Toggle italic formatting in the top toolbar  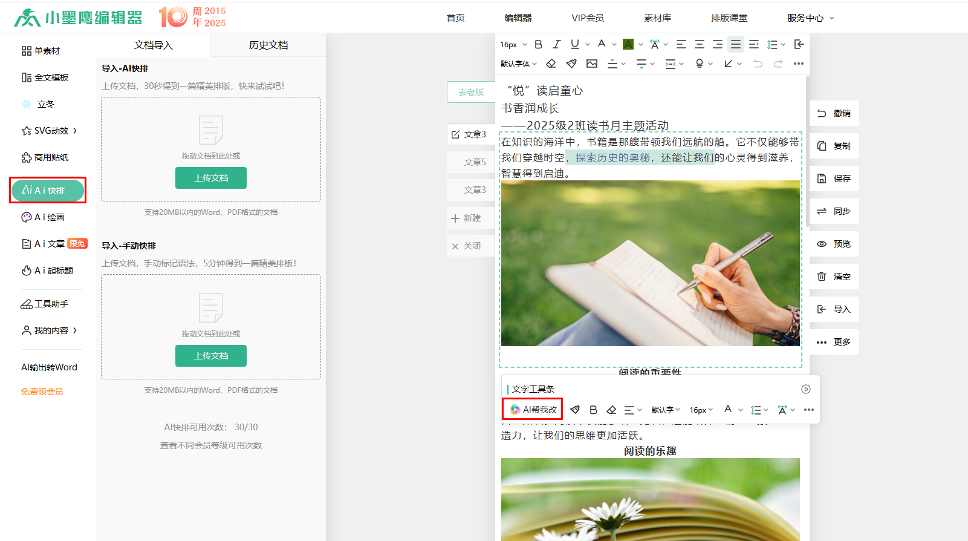556,44
